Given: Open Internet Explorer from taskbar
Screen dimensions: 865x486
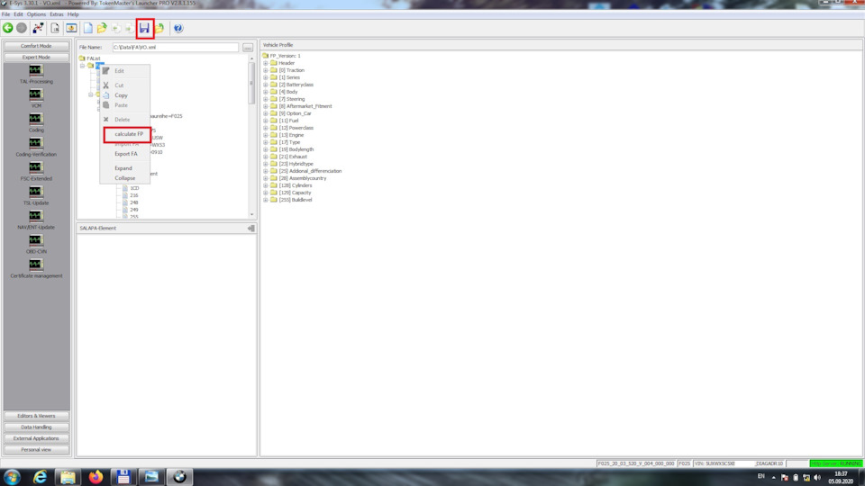Looking at the screenshot, I should (x=41, y=477).
